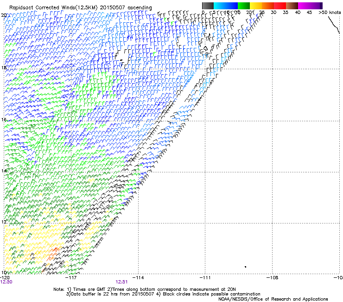The height and width of the screenshot is (302, 343).
Task: Click the latitude label 20 on the axis
Action: click(x=4, y=15)
